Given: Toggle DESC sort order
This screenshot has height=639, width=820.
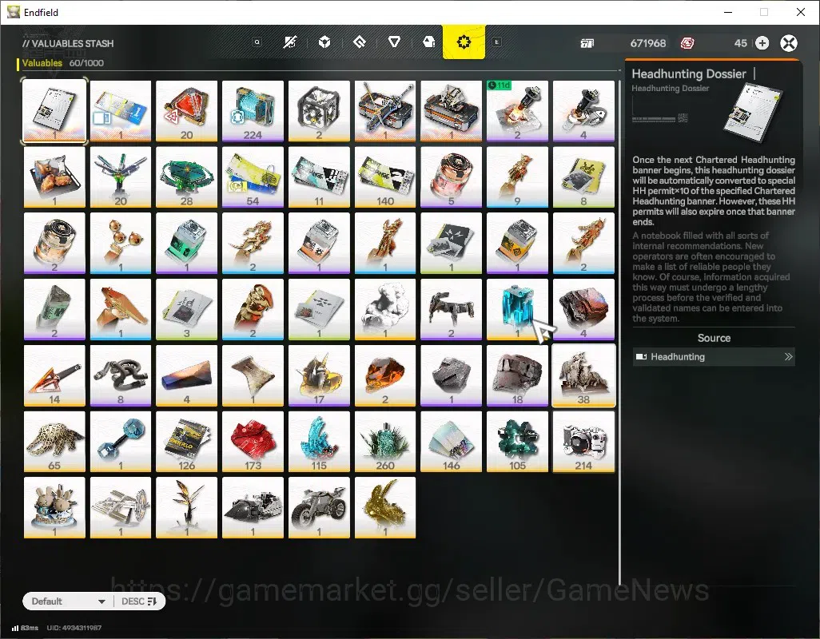Looking at the screenshot, I should click(x=139, y=601).
